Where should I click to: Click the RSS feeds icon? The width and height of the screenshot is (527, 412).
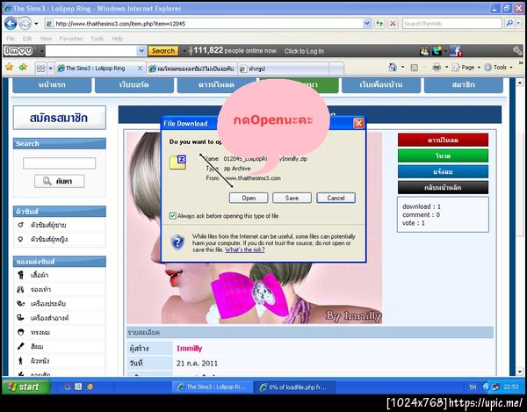tap(415, 68)
